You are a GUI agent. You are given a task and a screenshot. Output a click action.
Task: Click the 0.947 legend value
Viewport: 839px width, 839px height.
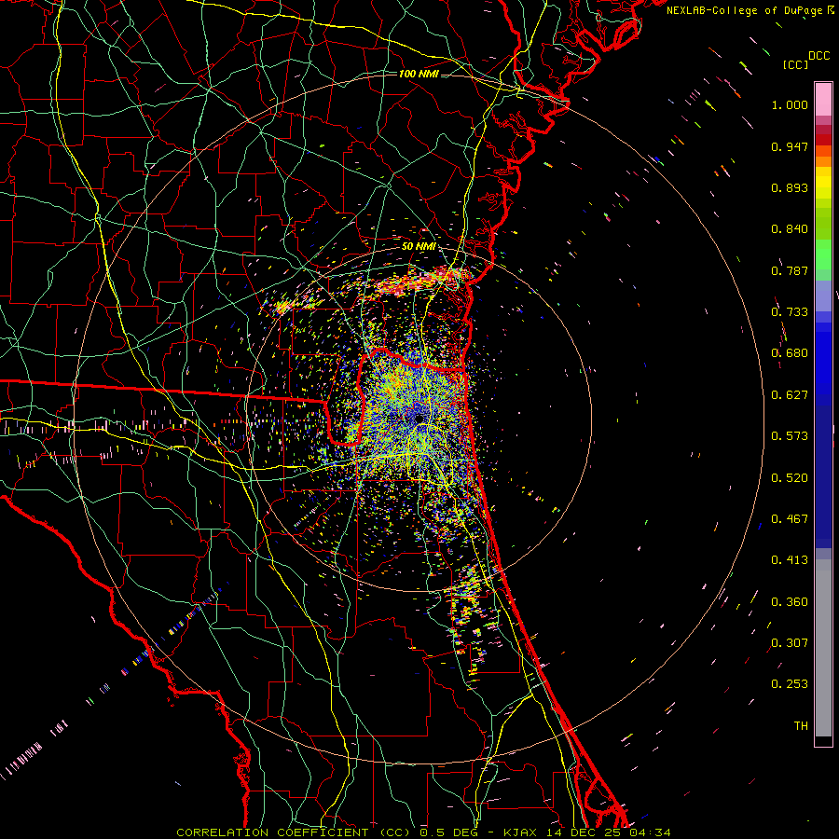click(790, 146)
